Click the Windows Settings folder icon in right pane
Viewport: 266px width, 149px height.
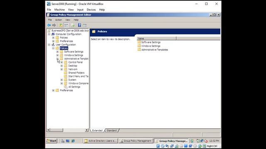tap(139, 46)
